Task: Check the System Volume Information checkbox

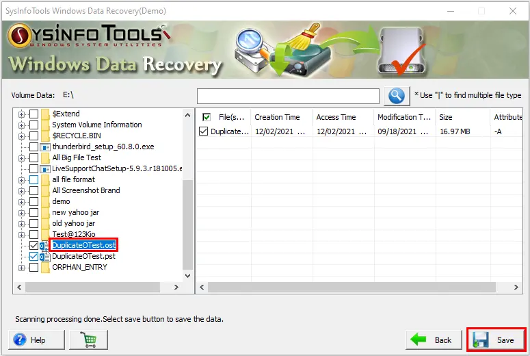Action: 34,125
